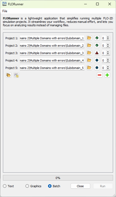Click the Close button
116x197 pixels.
[x=80, y=186]
